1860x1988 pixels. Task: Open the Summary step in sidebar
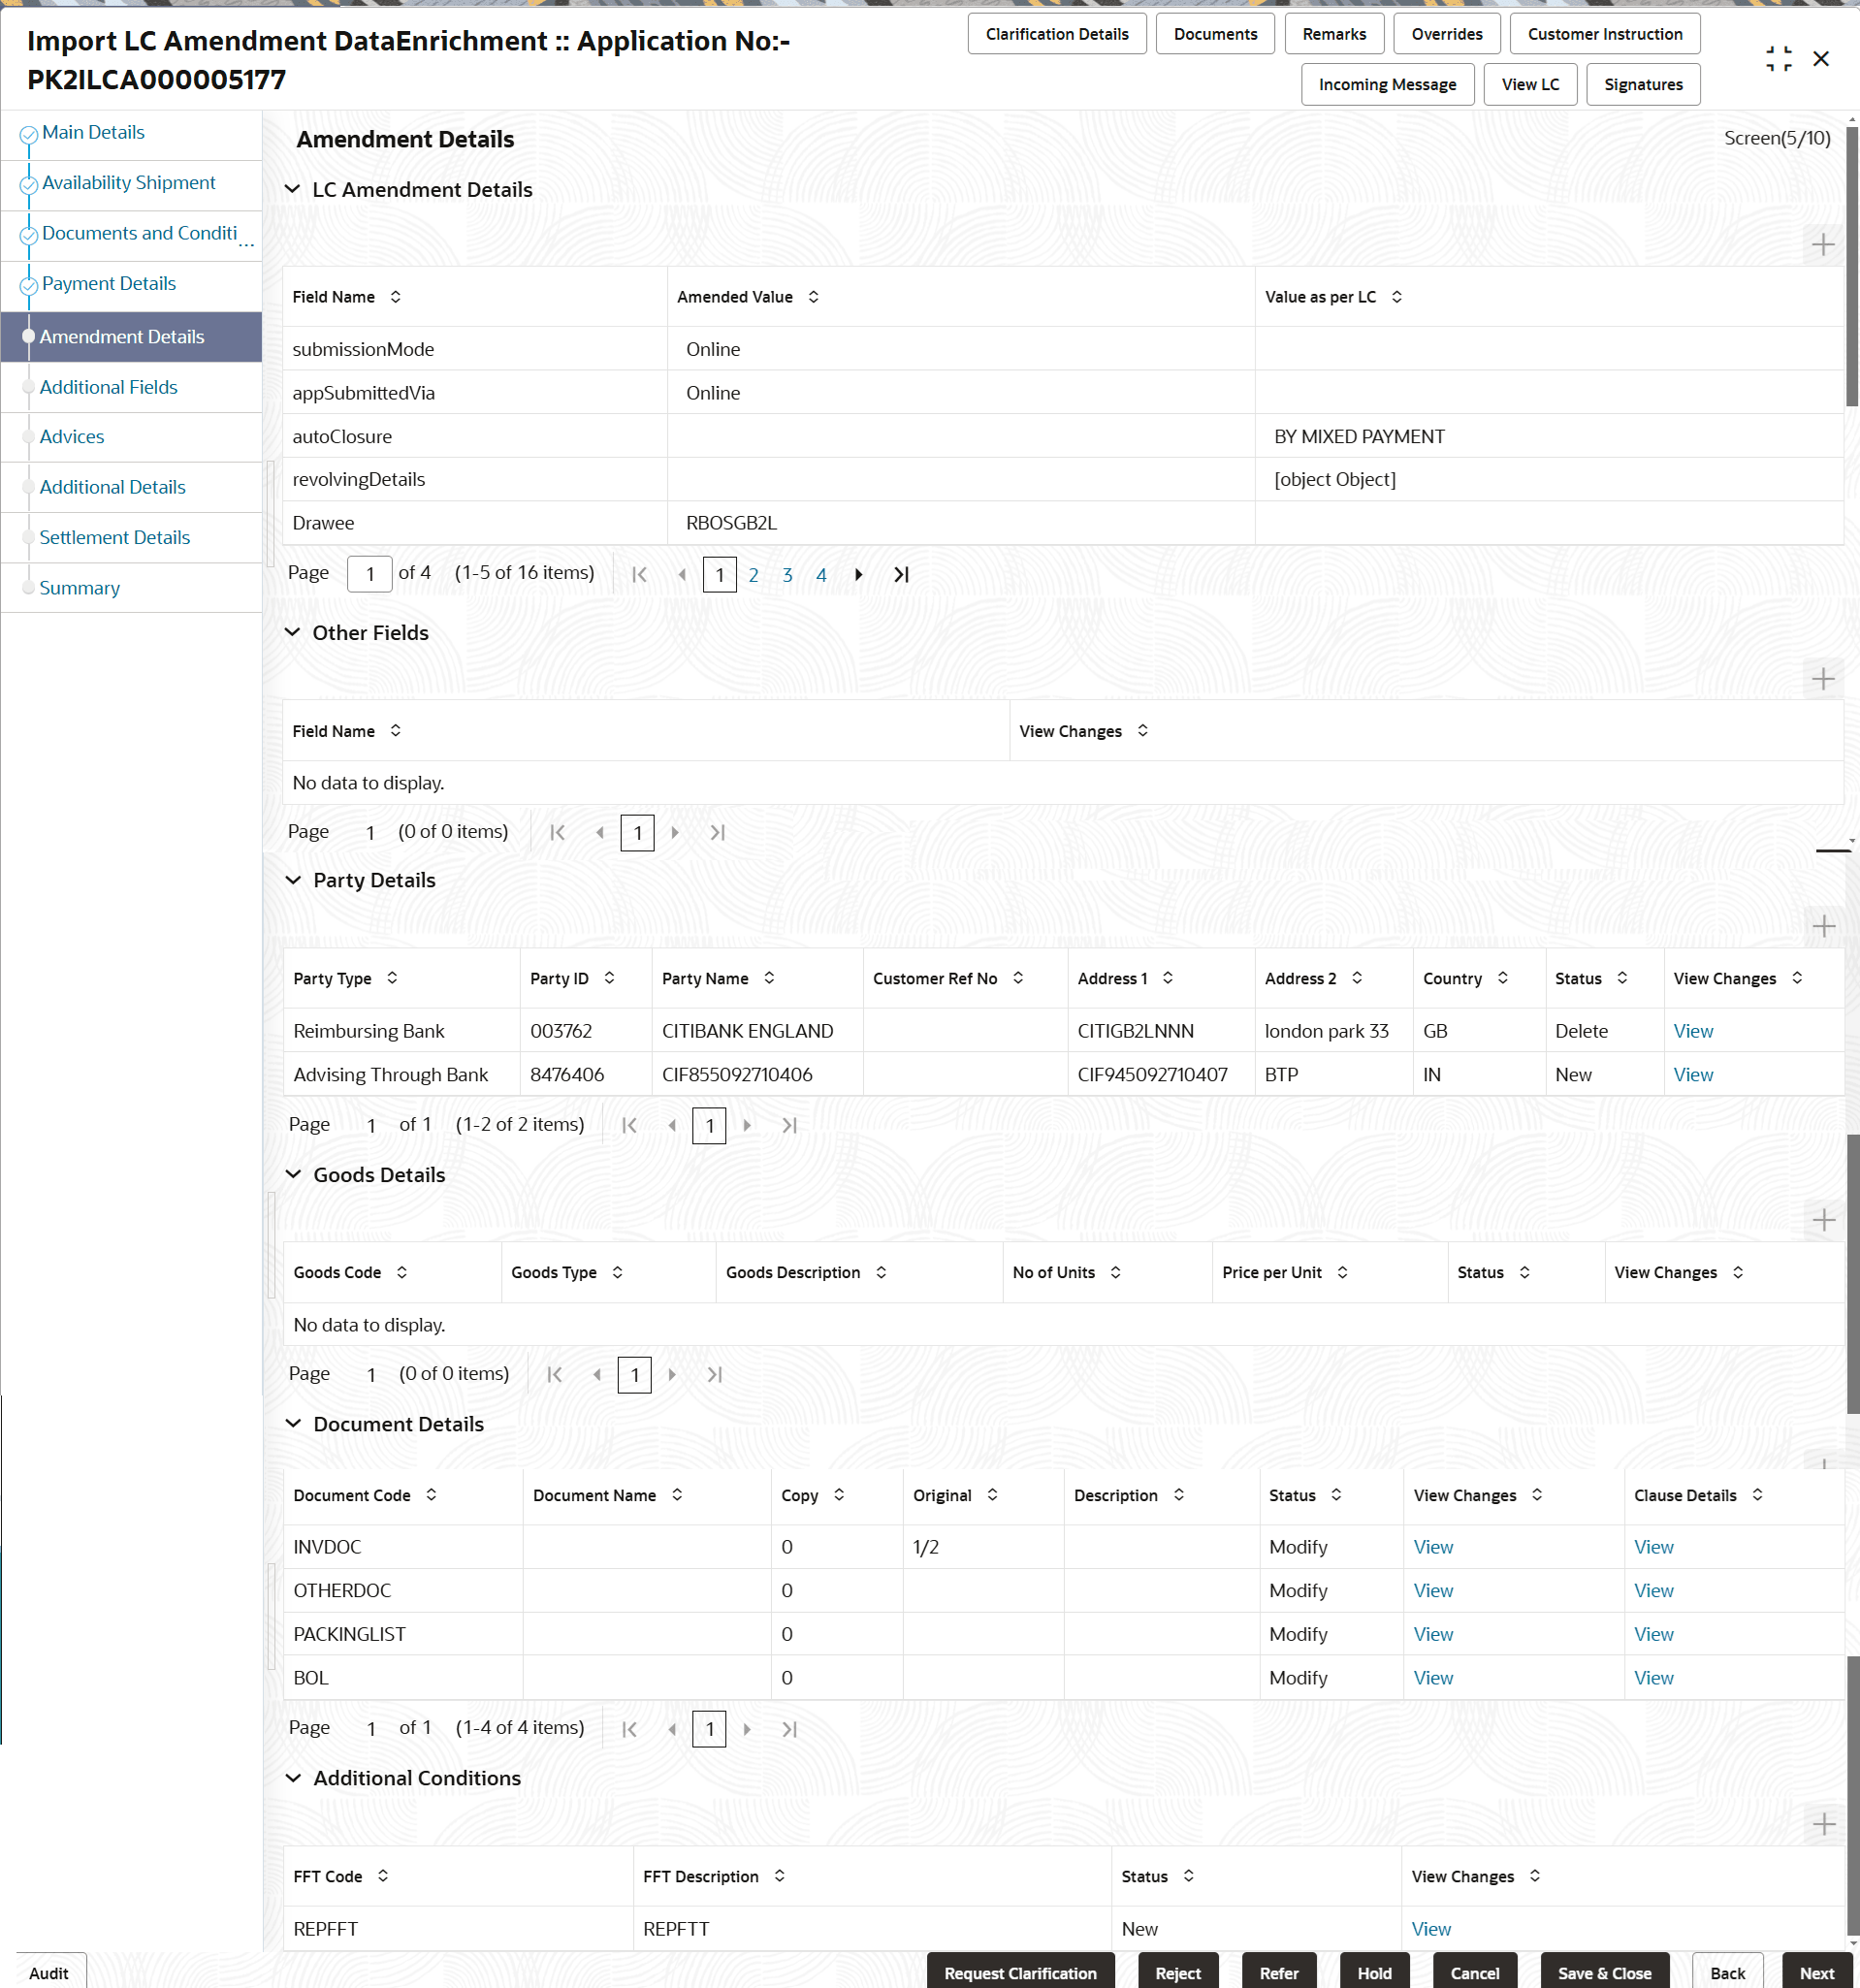79,587
